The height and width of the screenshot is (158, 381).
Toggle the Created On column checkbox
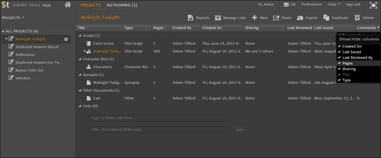(x=339, y=46)
